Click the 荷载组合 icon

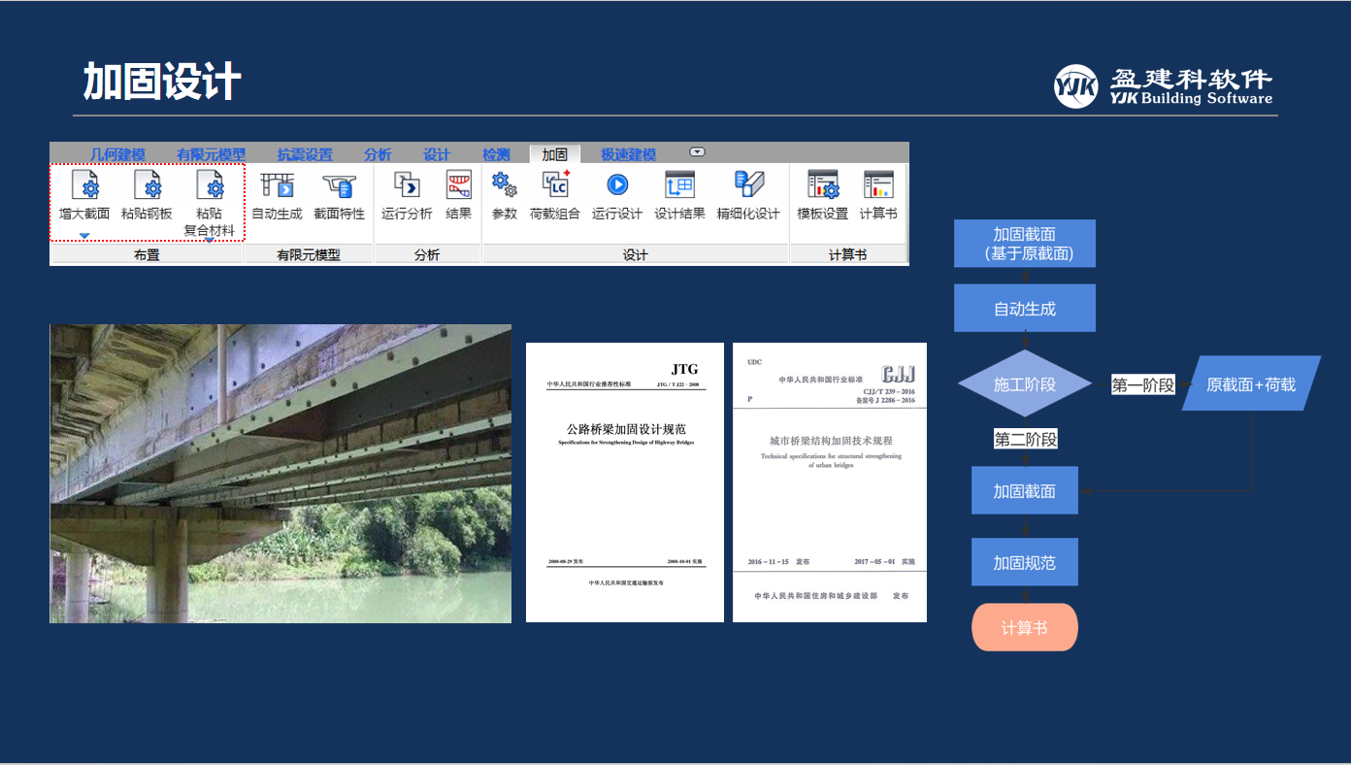pyautogui.click(x=554, y=185)
